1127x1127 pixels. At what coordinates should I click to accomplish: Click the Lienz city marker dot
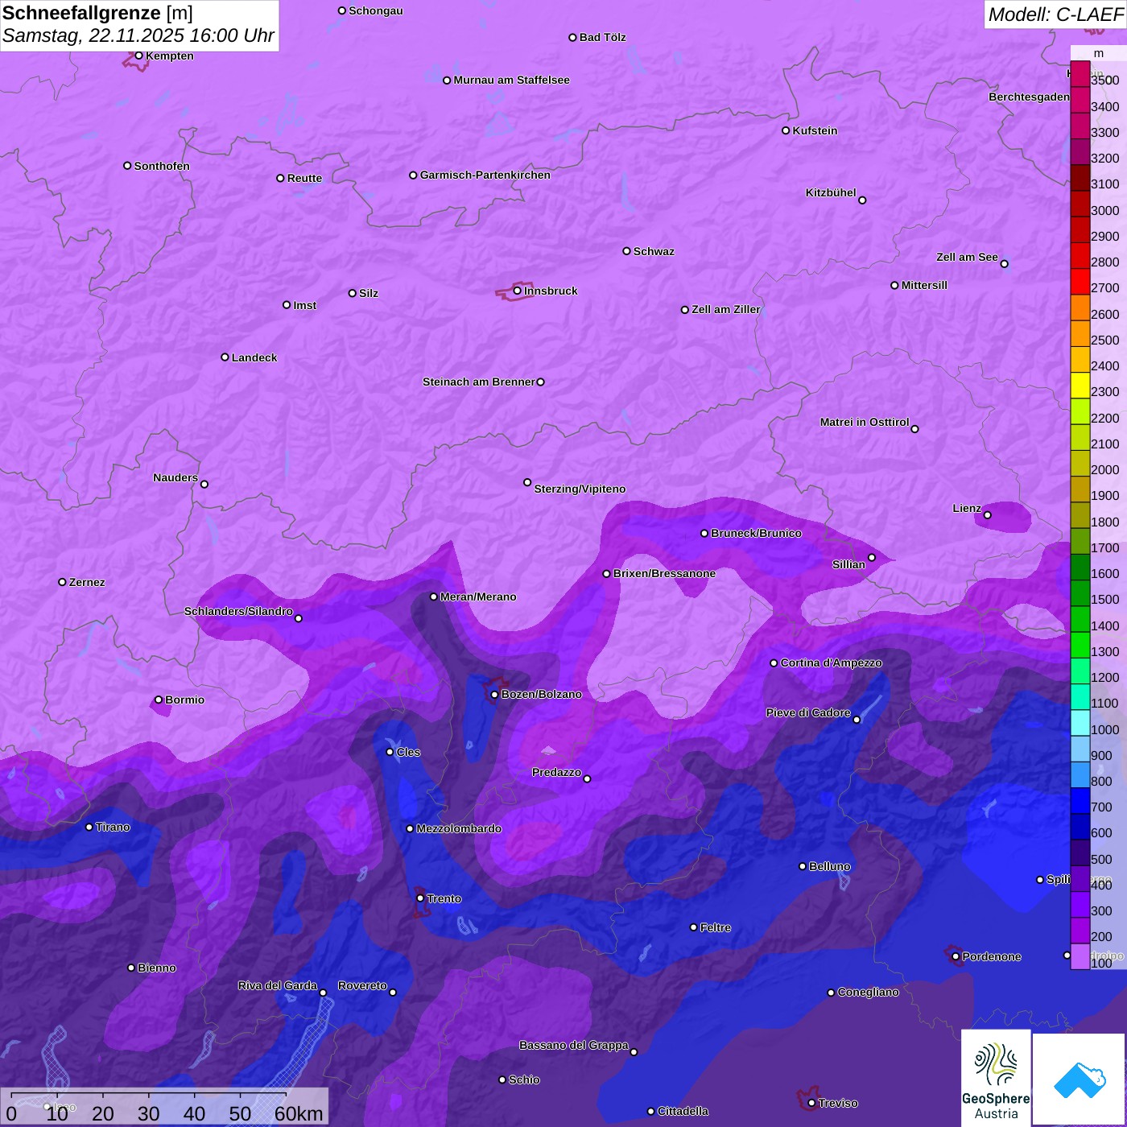coord(988,515)
